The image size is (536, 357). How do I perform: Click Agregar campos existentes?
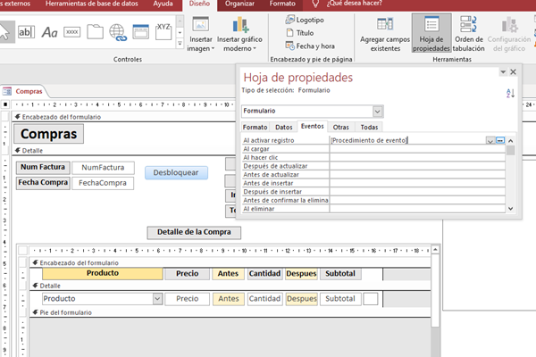[x=385, y=33]
